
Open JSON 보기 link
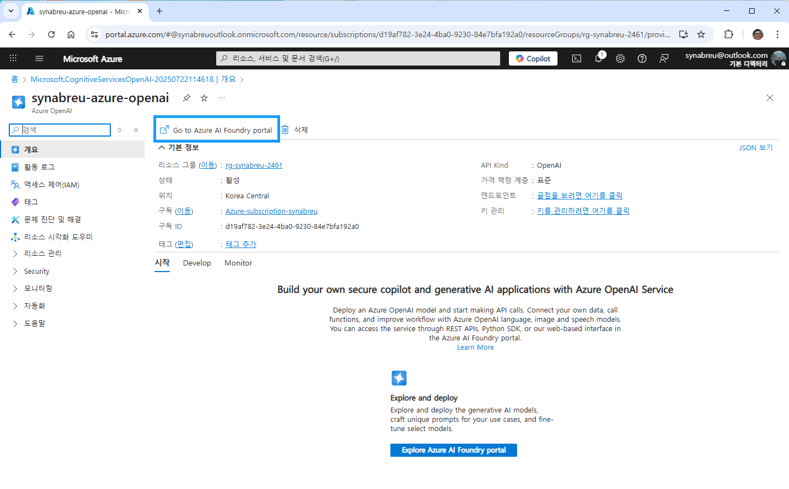pyautogui.click(x=756, y=148)
